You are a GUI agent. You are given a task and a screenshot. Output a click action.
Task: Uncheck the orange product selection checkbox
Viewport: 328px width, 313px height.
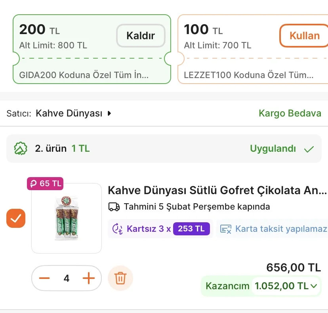click(16, 218)
